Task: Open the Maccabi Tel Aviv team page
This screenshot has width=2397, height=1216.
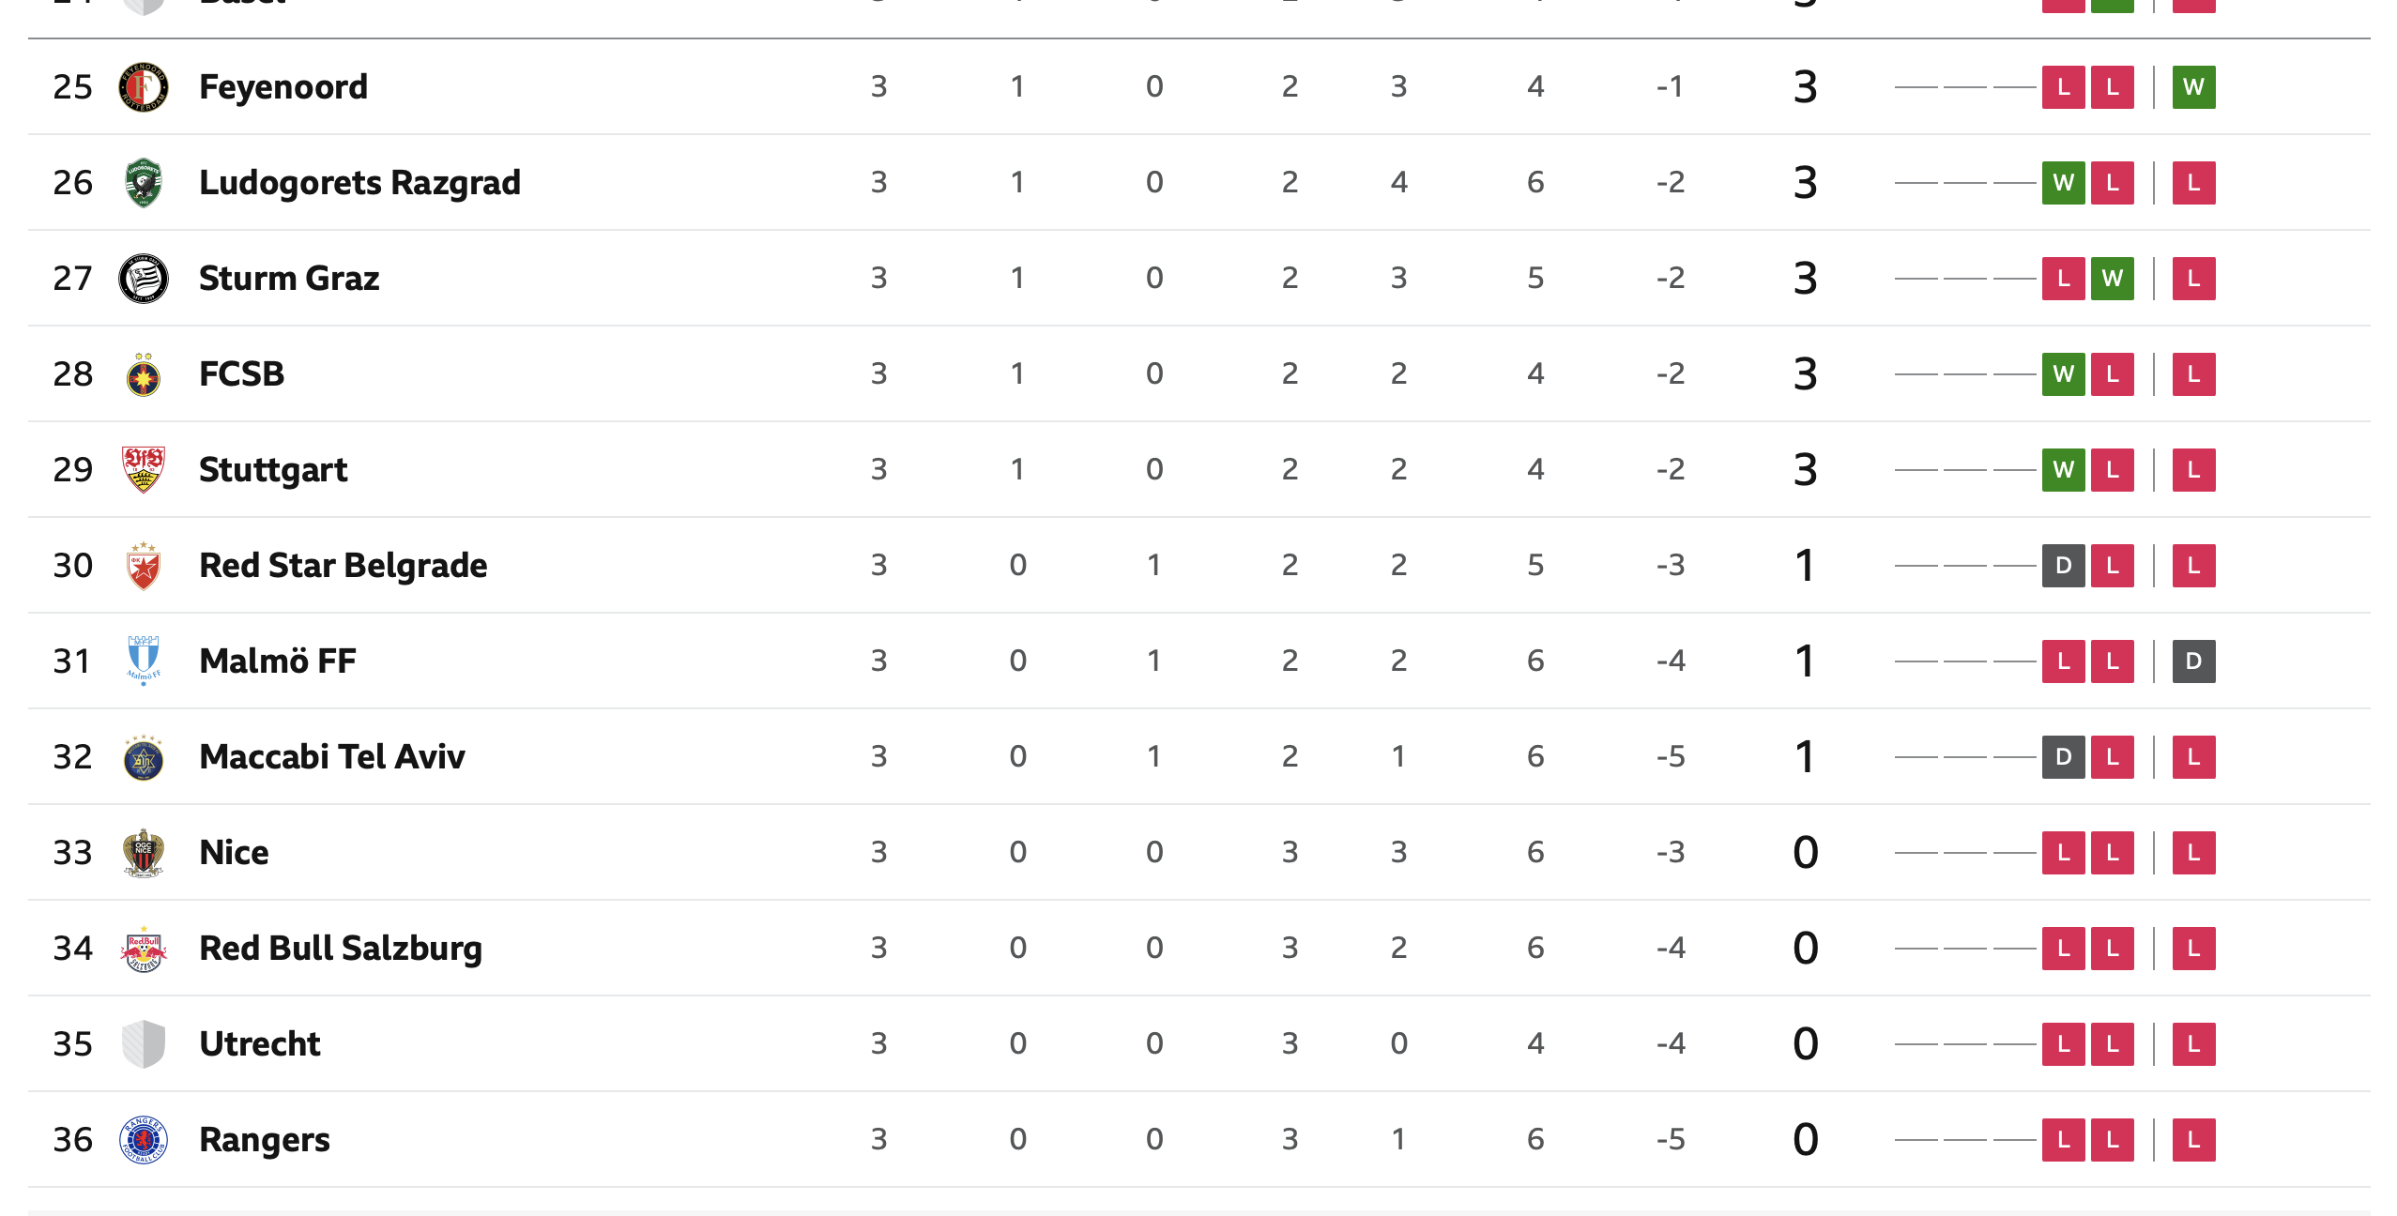Action: [x=331, y=757]
